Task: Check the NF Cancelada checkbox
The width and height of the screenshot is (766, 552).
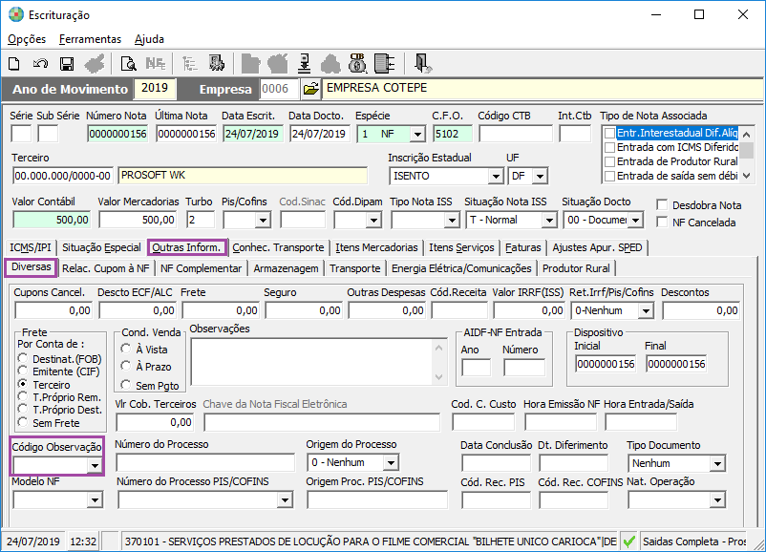Action: tap(663, 223)
